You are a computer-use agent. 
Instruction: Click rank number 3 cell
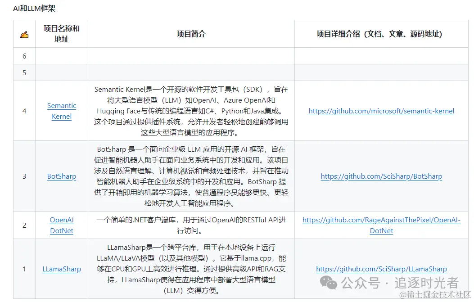(24, 176)
